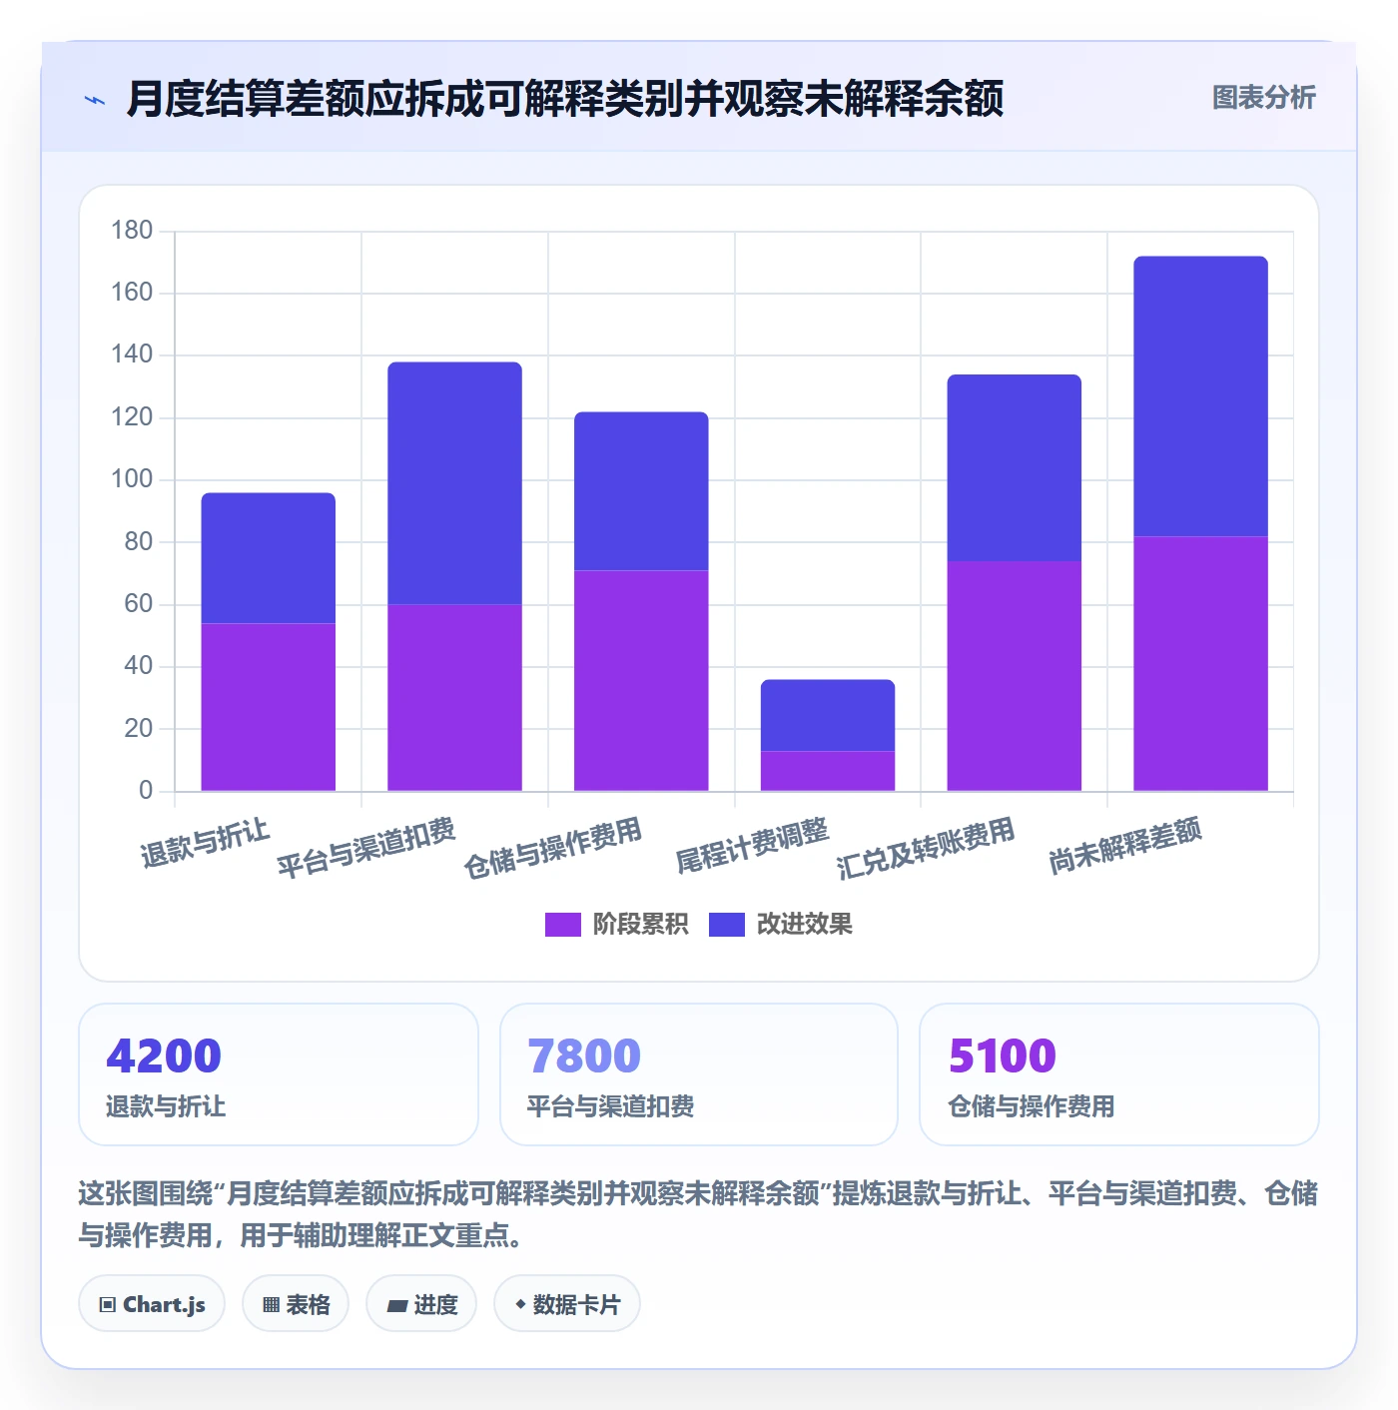Image resolution: width=1398 pixels, height=1410 pixels.
Task: Click the y-axis value 60
Action: tap(139, 604)
